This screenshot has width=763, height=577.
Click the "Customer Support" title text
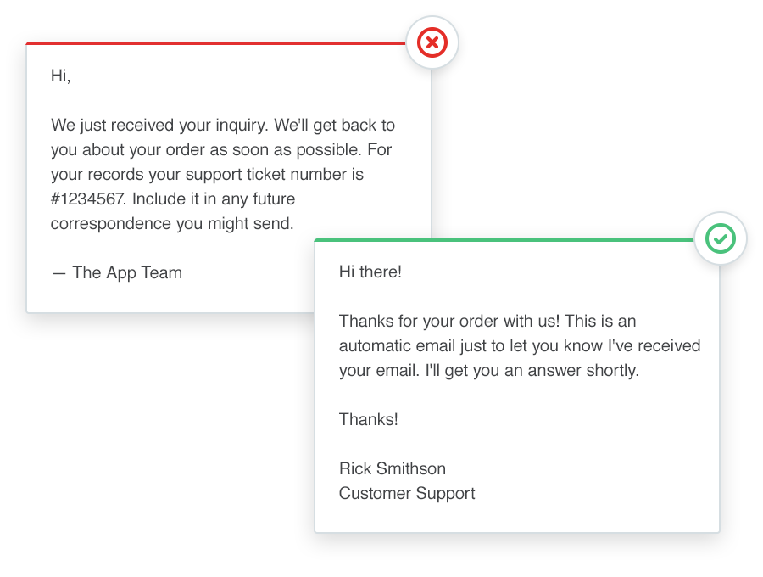[407, 493]
